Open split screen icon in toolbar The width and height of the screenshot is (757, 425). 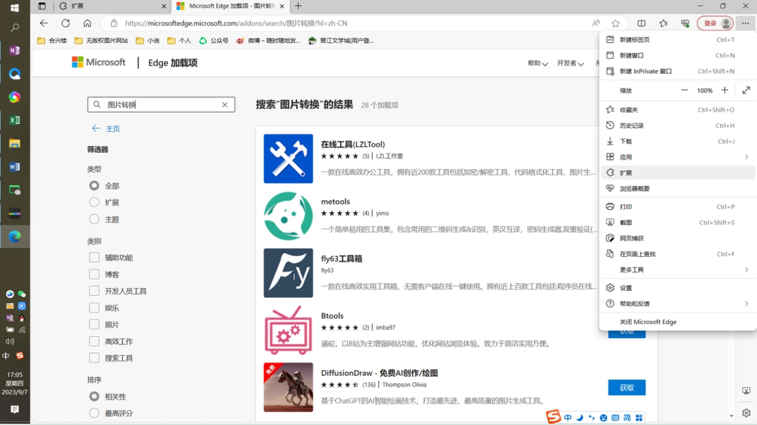641,23
